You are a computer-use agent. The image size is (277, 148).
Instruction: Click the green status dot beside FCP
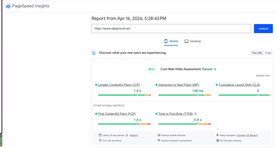point(96,114)
